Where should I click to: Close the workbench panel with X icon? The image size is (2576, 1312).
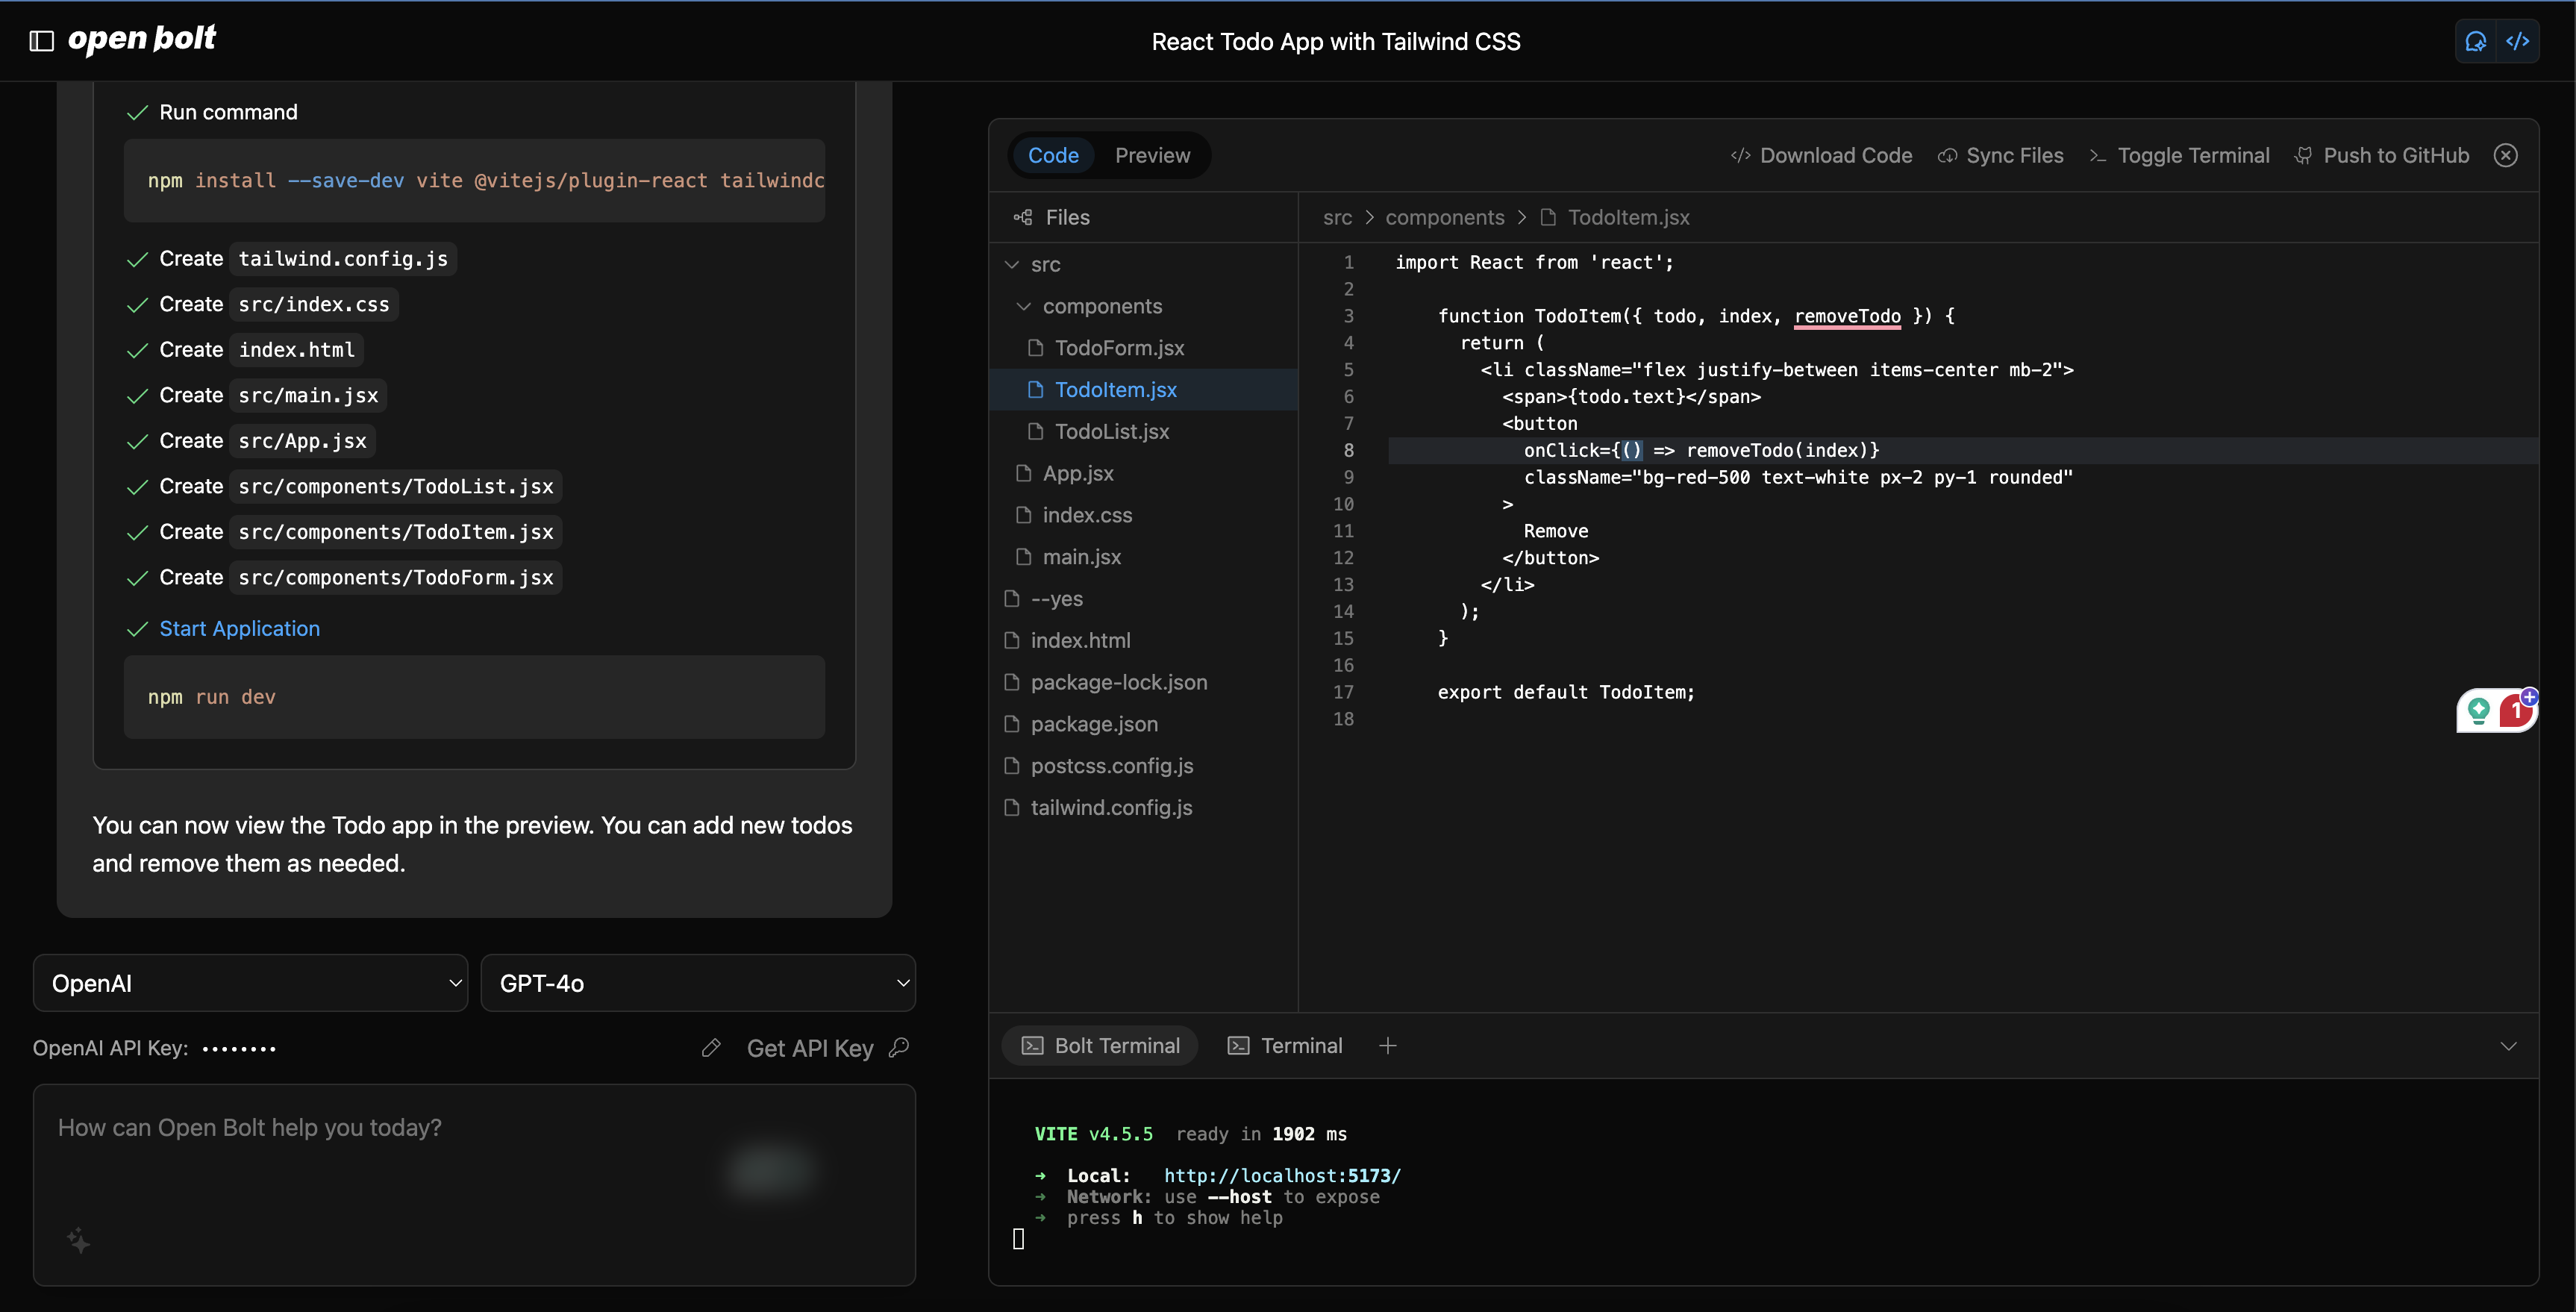2505,155
